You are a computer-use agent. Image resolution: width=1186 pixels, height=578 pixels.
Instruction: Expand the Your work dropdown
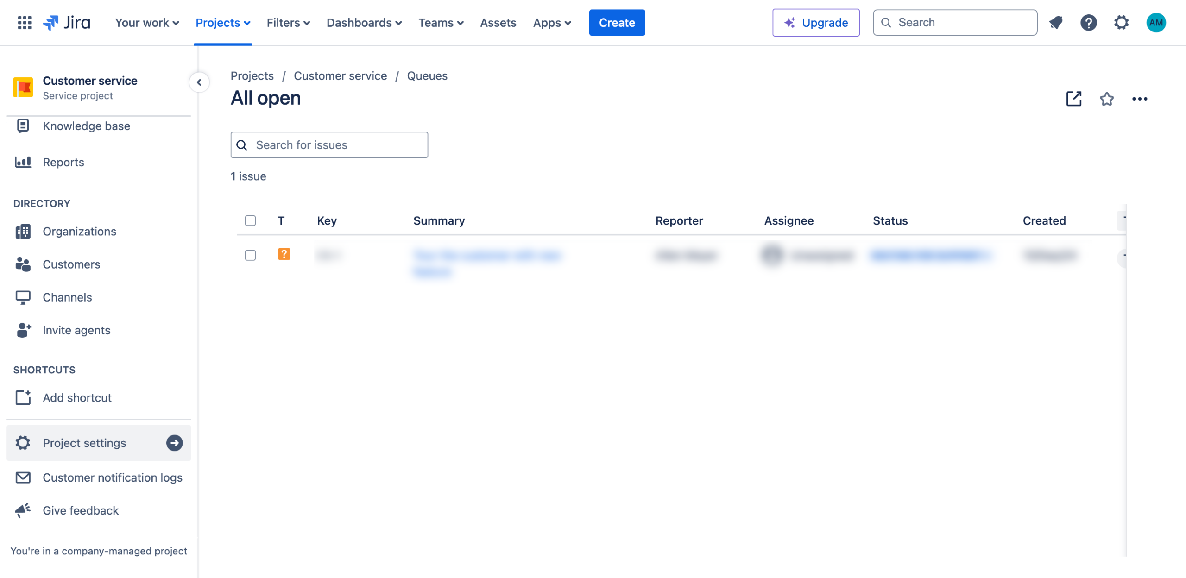click(147, 22)
